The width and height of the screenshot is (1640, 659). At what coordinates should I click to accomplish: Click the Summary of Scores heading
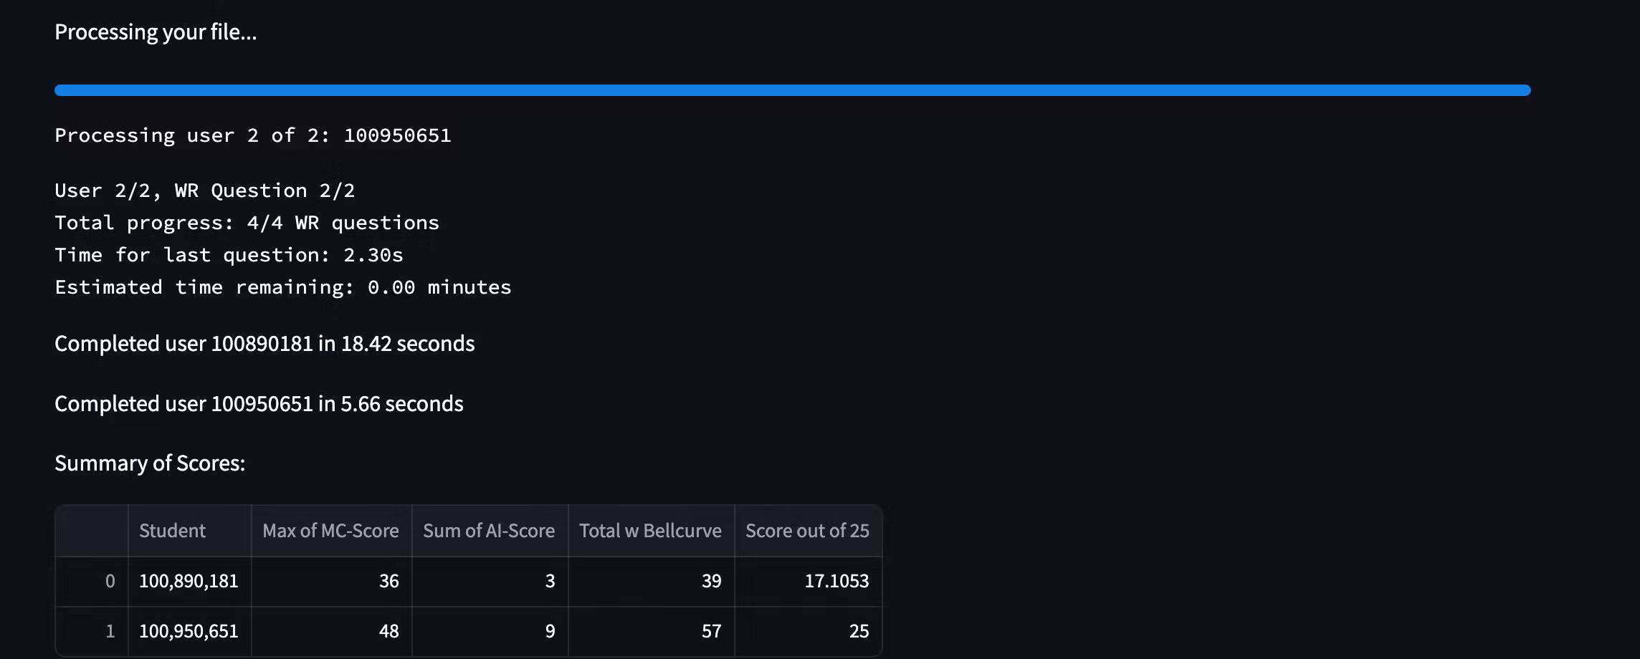tap(150, 463)
